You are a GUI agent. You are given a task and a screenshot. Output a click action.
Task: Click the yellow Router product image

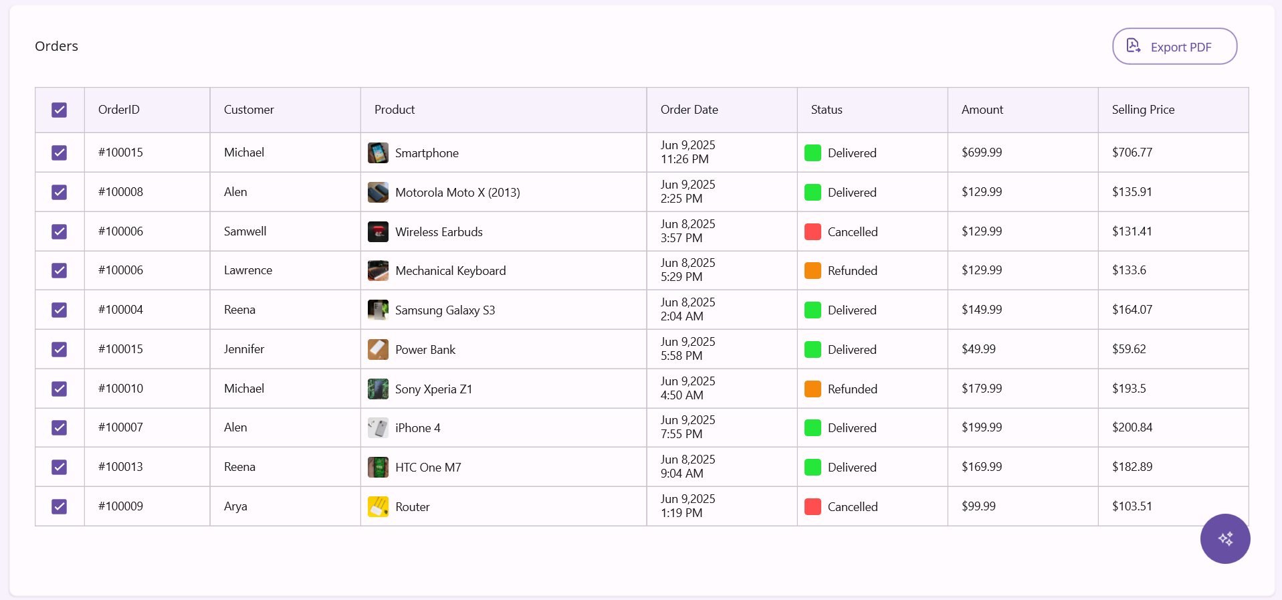(378, 506)
